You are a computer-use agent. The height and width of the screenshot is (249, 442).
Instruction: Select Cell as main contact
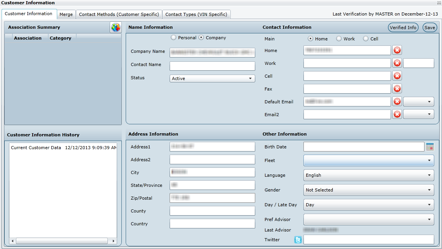pyautogui.click(x=366, y=39)
